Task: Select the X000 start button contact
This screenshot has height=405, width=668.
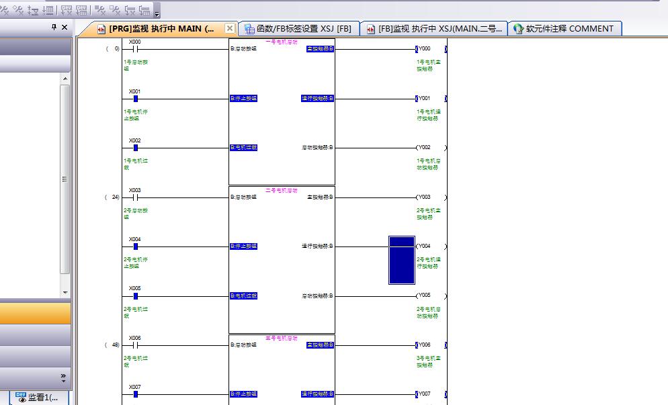Action: pyautogui.click(x=134, y=49)
